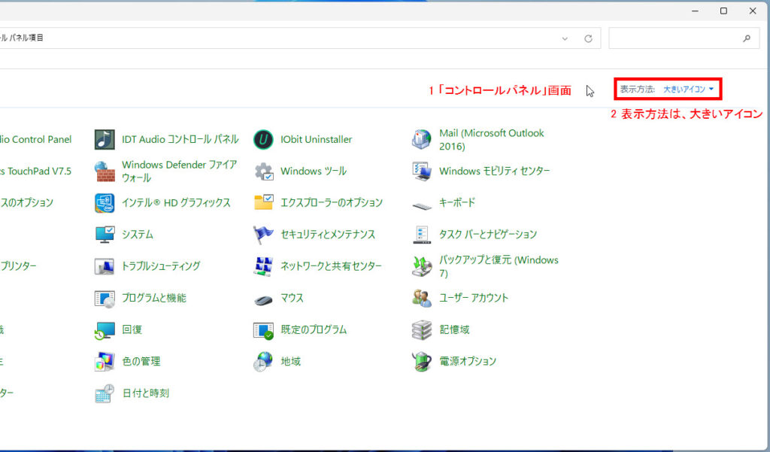
Task: Open the IDT Audio コントロール パネル icon
Action: pyautogui.click(x=105, y=140)
